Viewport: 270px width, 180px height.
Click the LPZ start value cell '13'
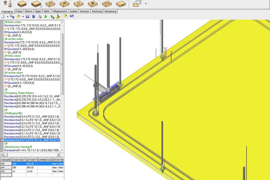pyautogui.click(x=19, y=171)
